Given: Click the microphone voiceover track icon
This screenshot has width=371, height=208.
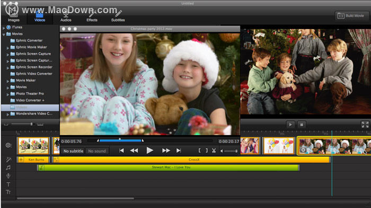Looking at the screenshot, I should [x=8, y=176].
